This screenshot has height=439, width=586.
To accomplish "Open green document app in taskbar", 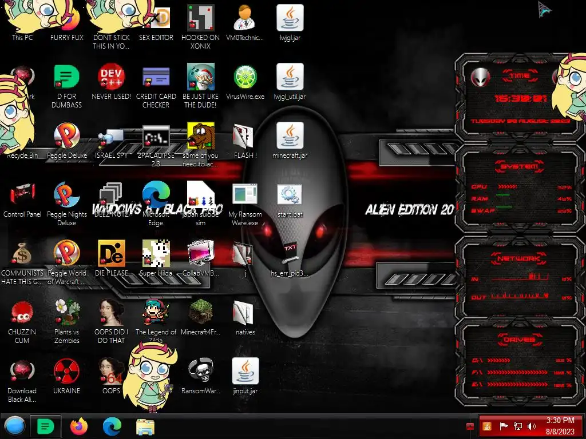I will pos(45,426).
